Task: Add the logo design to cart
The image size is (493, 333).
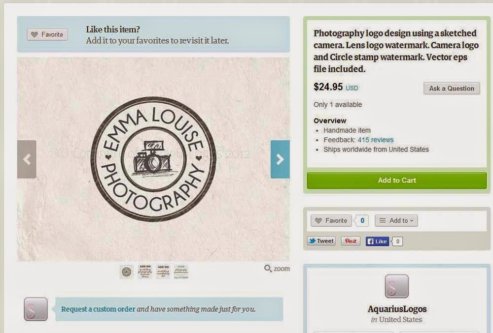Action: pyautogui.click(x=397, y=181)
